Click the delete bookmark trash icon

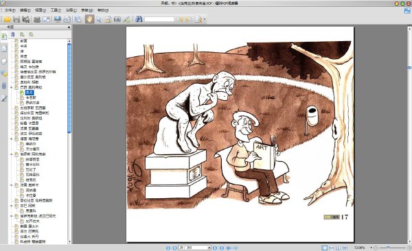[13, 34]
